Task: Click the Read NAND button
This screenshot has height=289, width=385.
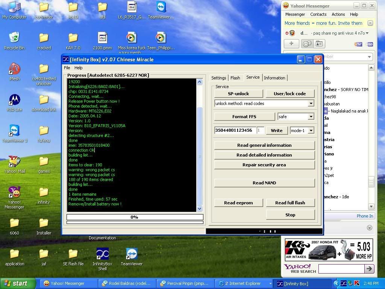Action: pyautogui.click(x=264, y=183)
